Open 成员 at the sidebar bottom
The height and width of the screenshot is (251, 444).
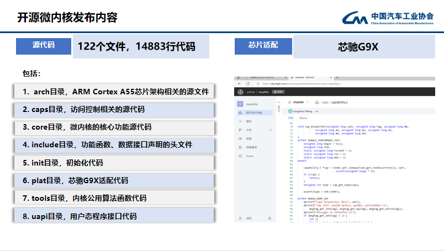click(249, 218)
